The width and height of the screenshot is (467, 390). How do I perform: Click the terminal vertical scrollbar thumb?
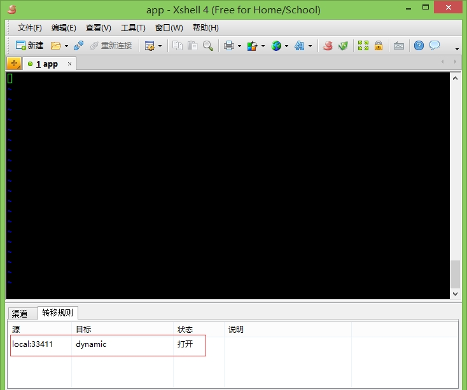[455, 274]
